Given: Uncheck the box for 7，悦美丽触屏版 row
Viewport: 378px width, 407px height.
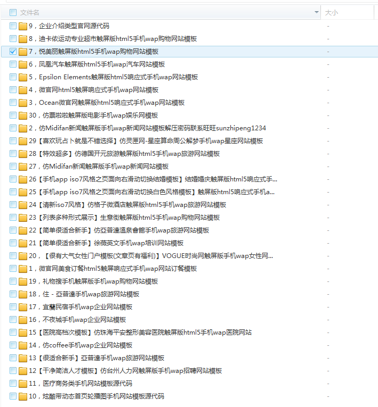Looking at the screenshot, I should coord(13,52).
